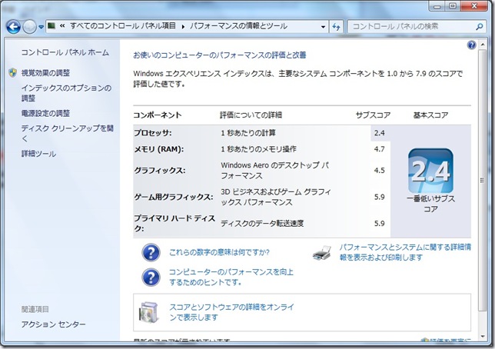495x349 pixels.
Task: Expand the address bar history dropdown
Action: (323, 27)
